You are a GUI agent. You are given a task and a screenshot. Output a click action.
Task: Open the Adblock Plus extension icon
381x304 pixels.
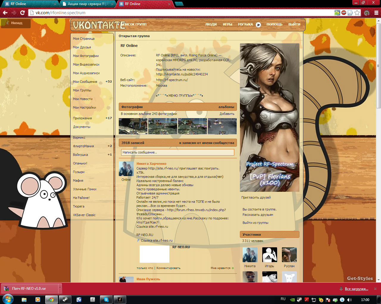(x=344, y=13)
